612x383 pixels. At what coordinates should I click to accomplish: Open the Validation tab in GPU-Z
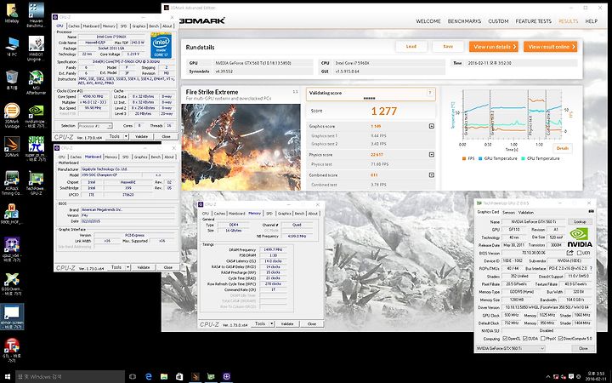click(526, 212)
